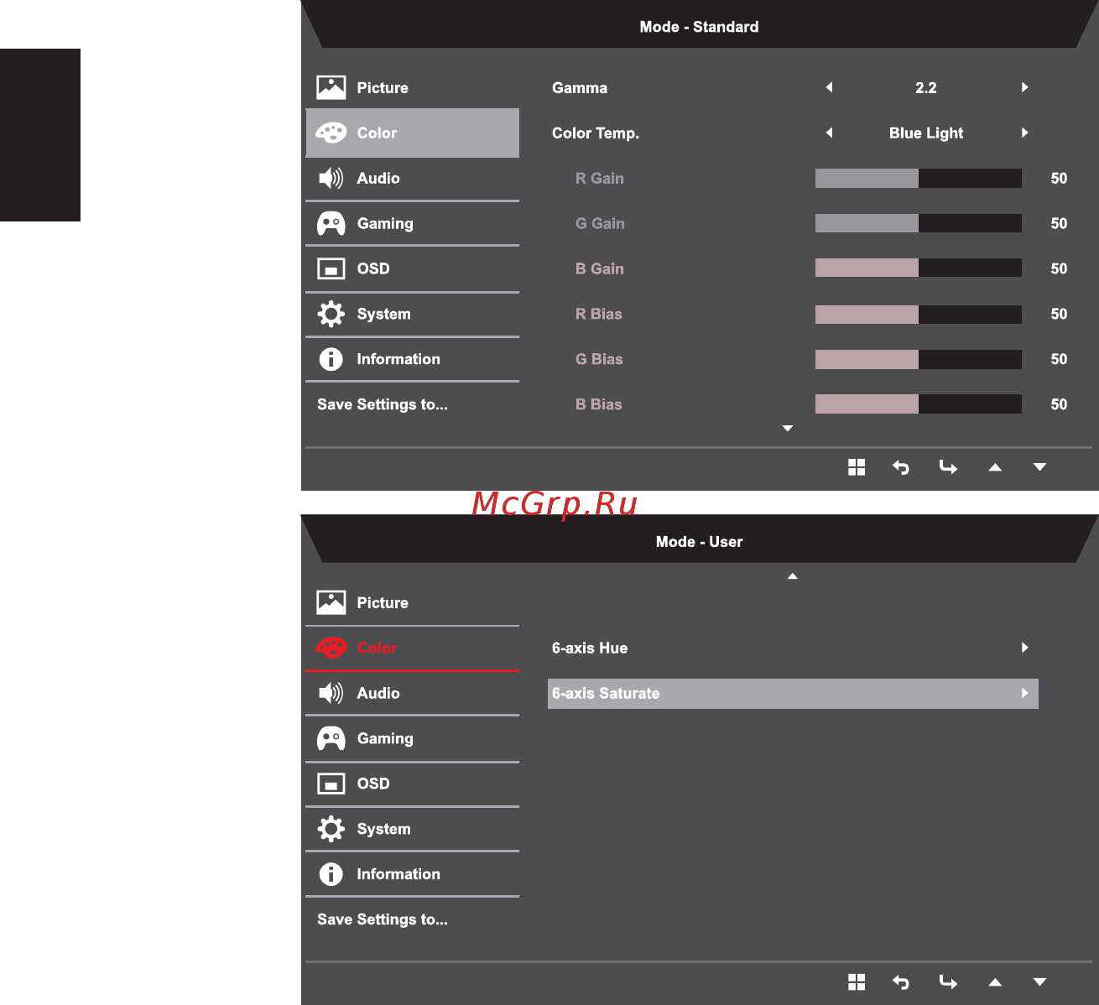Click down navigation arrow in User panel
1099x1005 pixels.
pyautogui.click(x=1040, y=982)
